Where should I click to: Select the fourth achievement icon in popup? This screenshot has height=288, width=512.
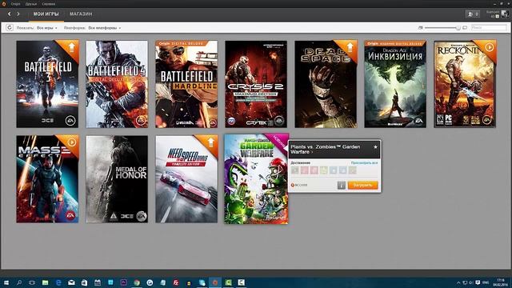[x=323, y=170]
